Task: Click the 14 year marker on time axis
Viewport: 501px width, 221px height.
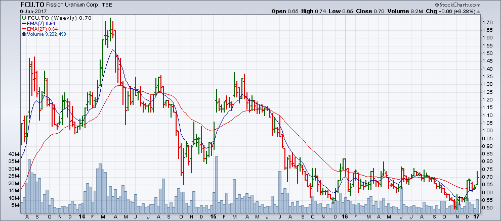Action: 82,216
